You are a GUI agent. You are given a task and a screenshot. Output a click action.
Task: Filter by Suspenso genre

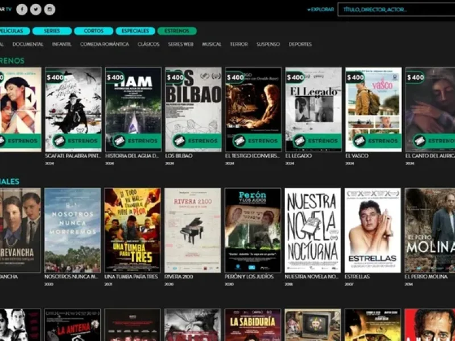pos(268,44)
